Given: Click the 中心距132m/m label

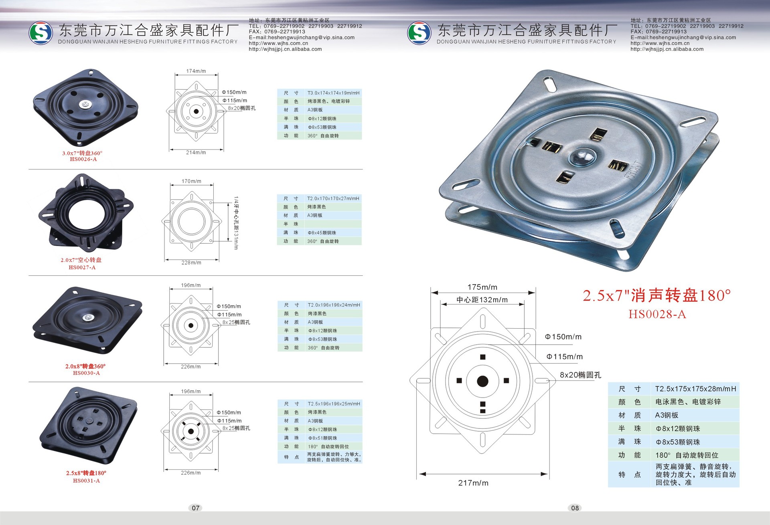Looking at the screenshot, I should [x=482, y=299].
